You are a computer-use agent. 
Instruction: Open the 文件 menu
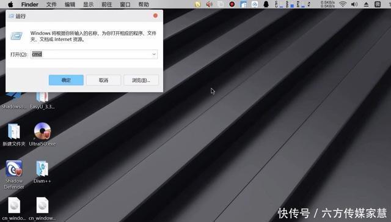(x=51, y=4)
